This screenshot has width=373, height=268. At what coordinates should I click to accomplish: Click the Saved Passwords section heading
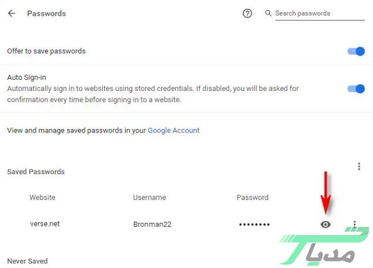(x=36, y=172)
